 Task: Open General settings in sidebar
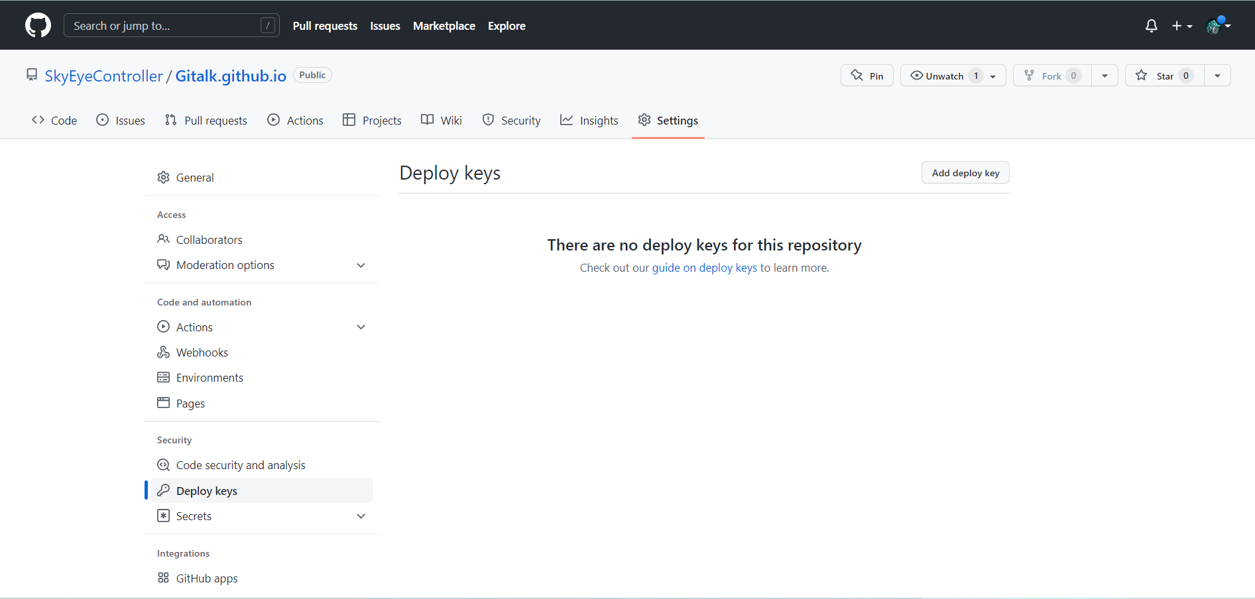262,177
